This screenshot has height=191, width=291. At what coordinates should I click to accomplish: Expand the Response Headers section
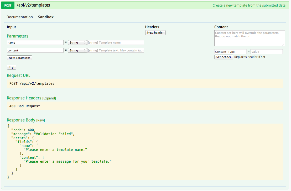point(49,98)
